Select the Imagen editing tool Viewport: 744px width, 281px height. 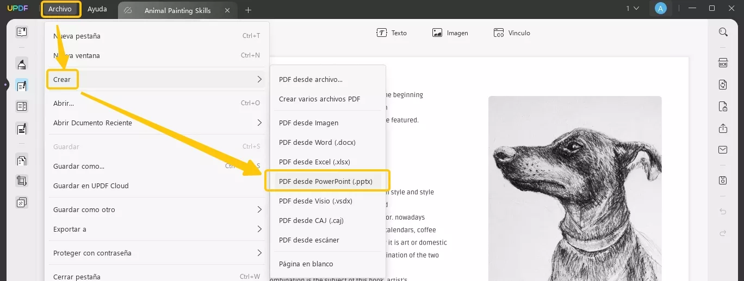450,33
